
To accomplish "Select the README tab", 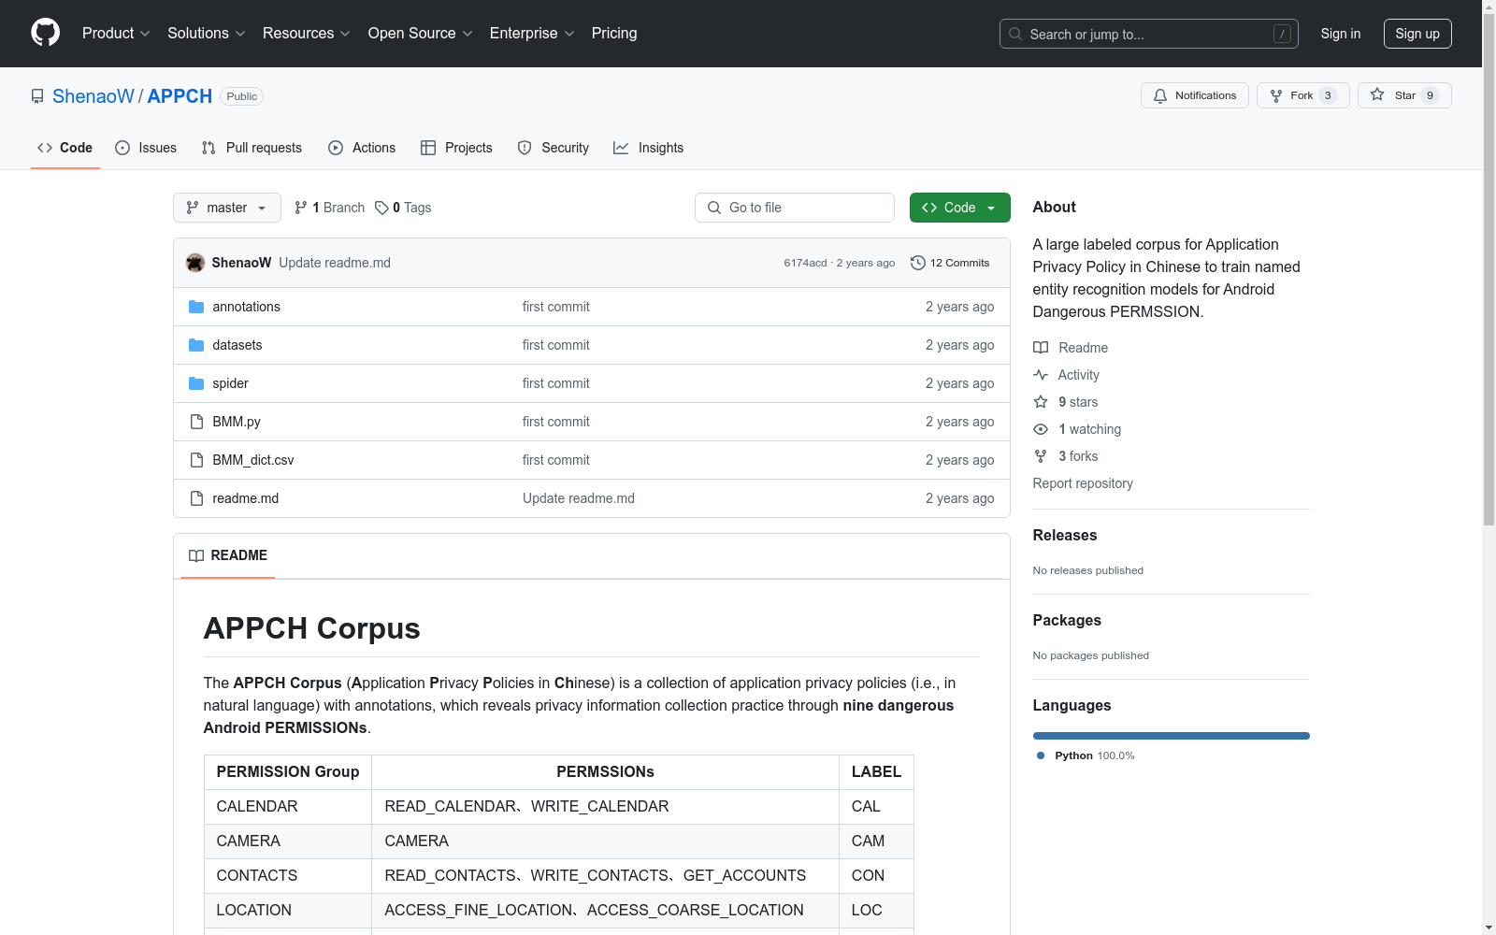I will [228, 555].
